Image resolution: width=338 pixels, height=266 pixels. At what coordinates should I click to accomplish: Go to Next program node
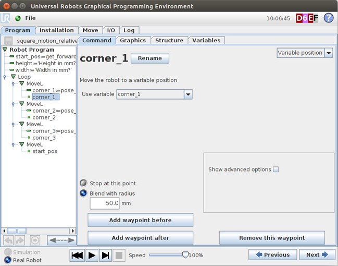click(x=317, y=255)
